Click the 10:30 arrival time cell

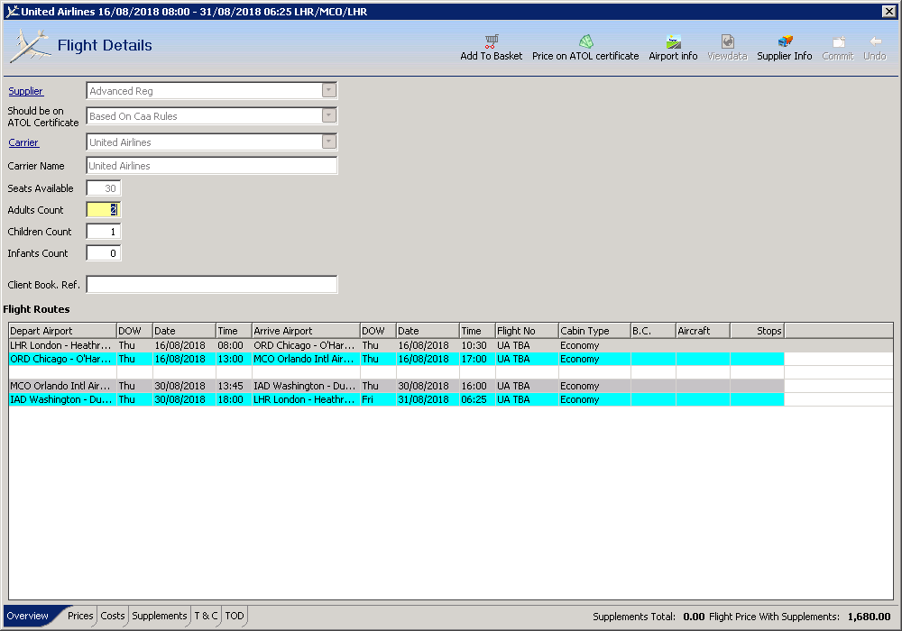(477, 345)
